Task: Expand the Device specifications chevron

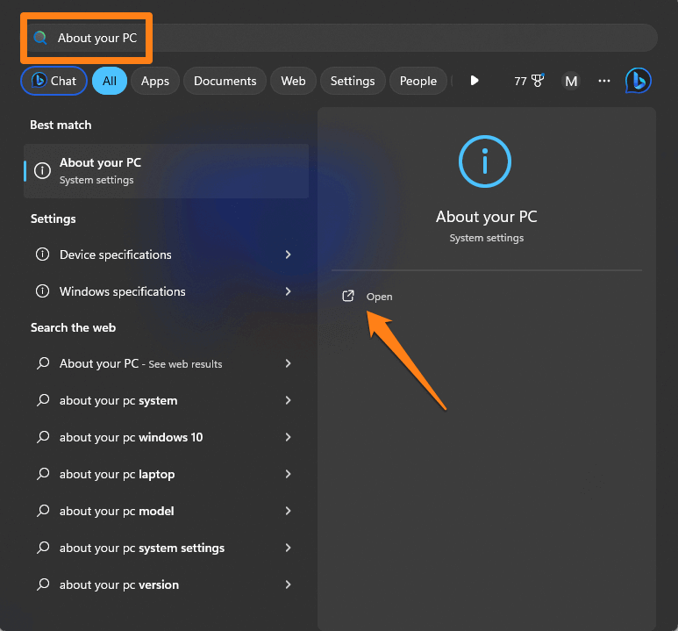Action: (289, 255)
